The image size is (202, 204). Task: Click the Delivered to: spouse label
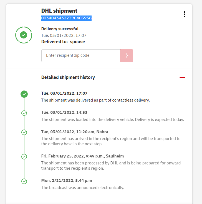[63, 42]
